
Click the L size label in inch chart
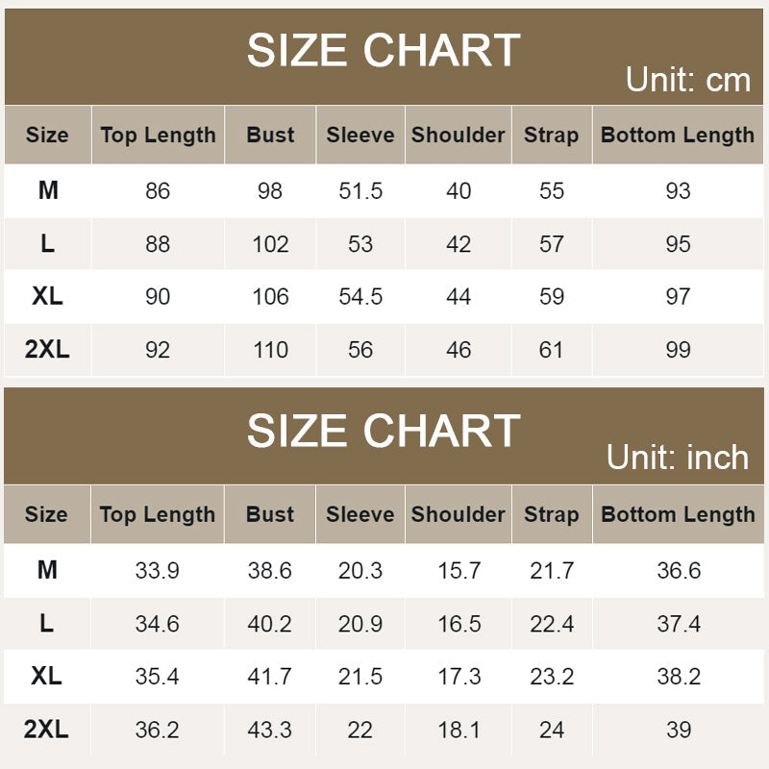click(47, 624)
